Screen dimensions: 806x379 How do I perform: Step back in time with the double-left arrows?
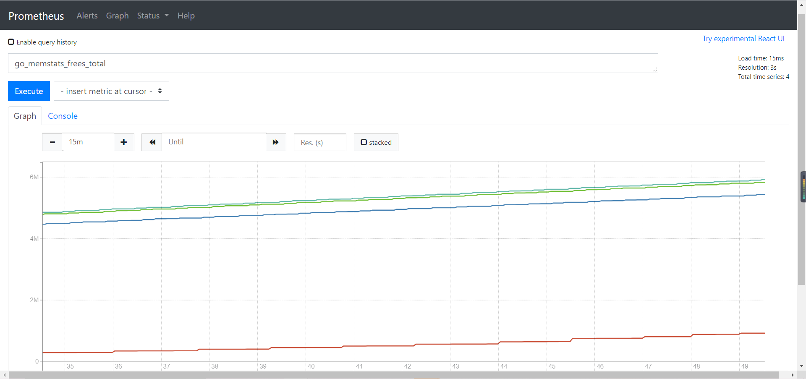pyautogui.click(x=151, y=142)
